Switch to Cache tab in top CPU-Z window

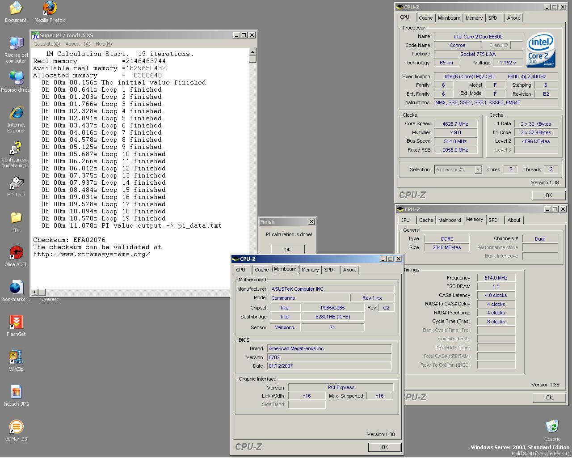425,18
